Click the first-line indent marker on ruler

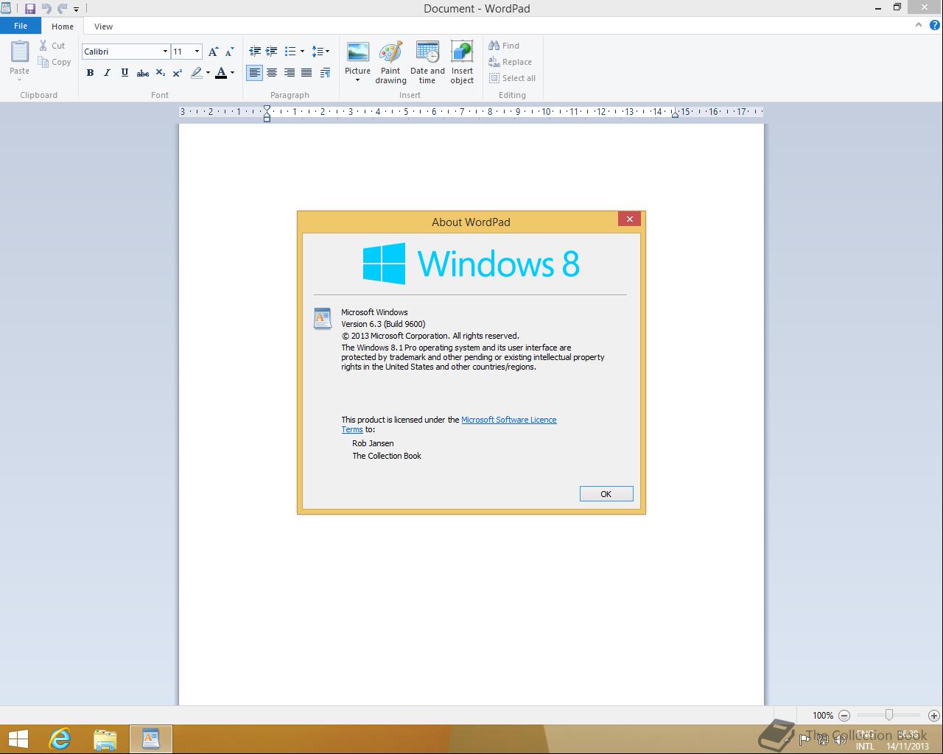[x=267, y=109]
